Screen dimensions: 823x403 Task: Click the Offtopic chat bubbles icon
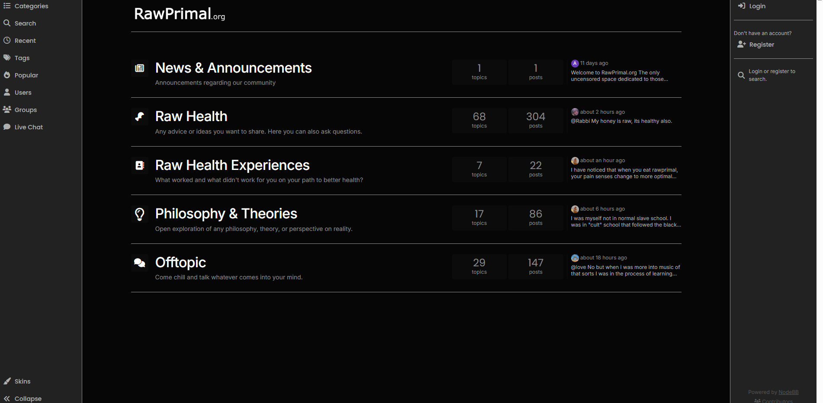(x=139, y=263)
